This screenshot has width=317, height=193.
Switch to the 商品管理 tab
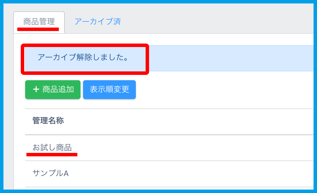39,22
